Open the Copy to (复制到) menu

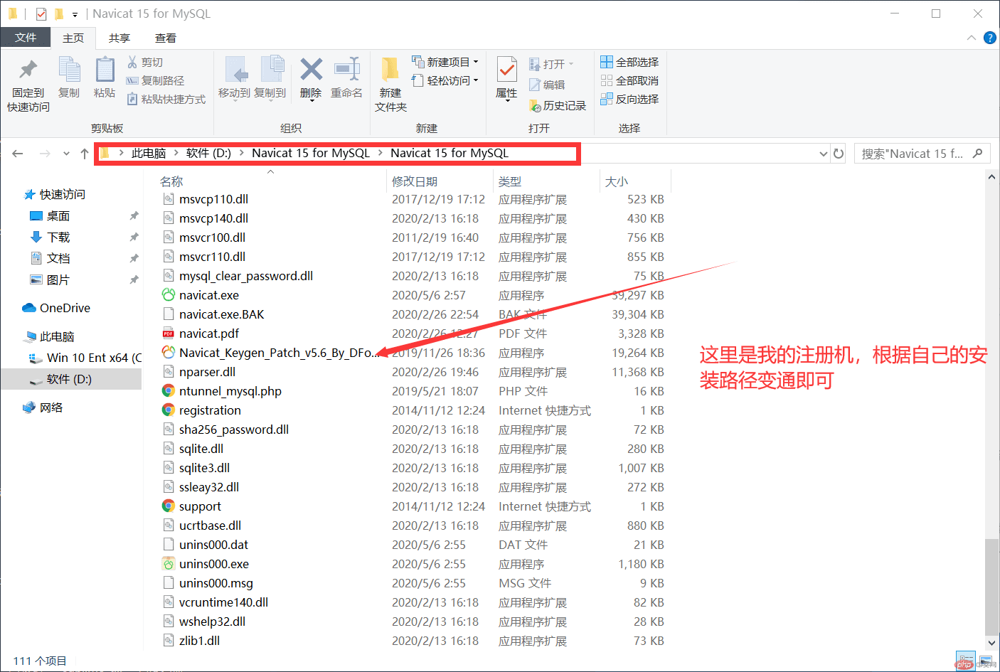[270, 78]
